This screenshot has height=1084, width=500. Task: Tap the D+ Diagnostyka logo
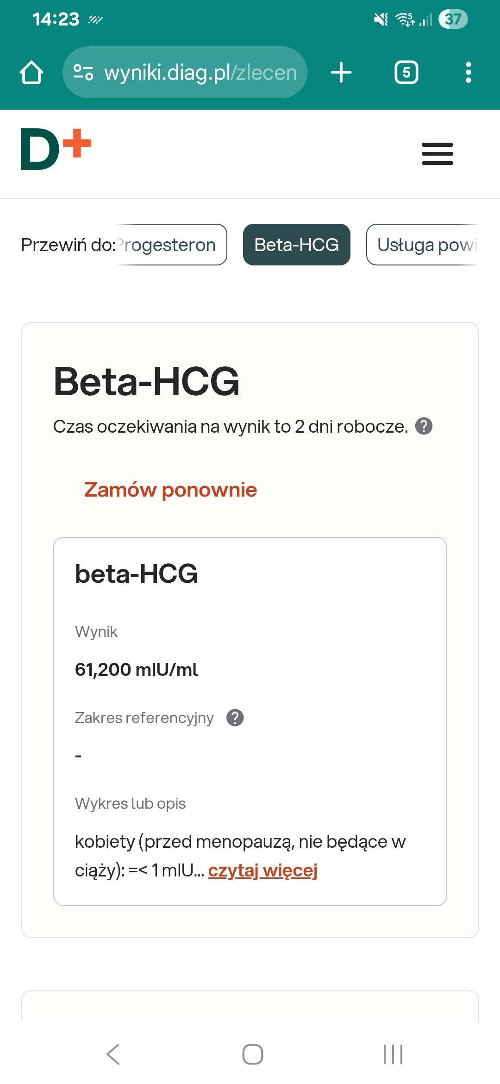56,149
